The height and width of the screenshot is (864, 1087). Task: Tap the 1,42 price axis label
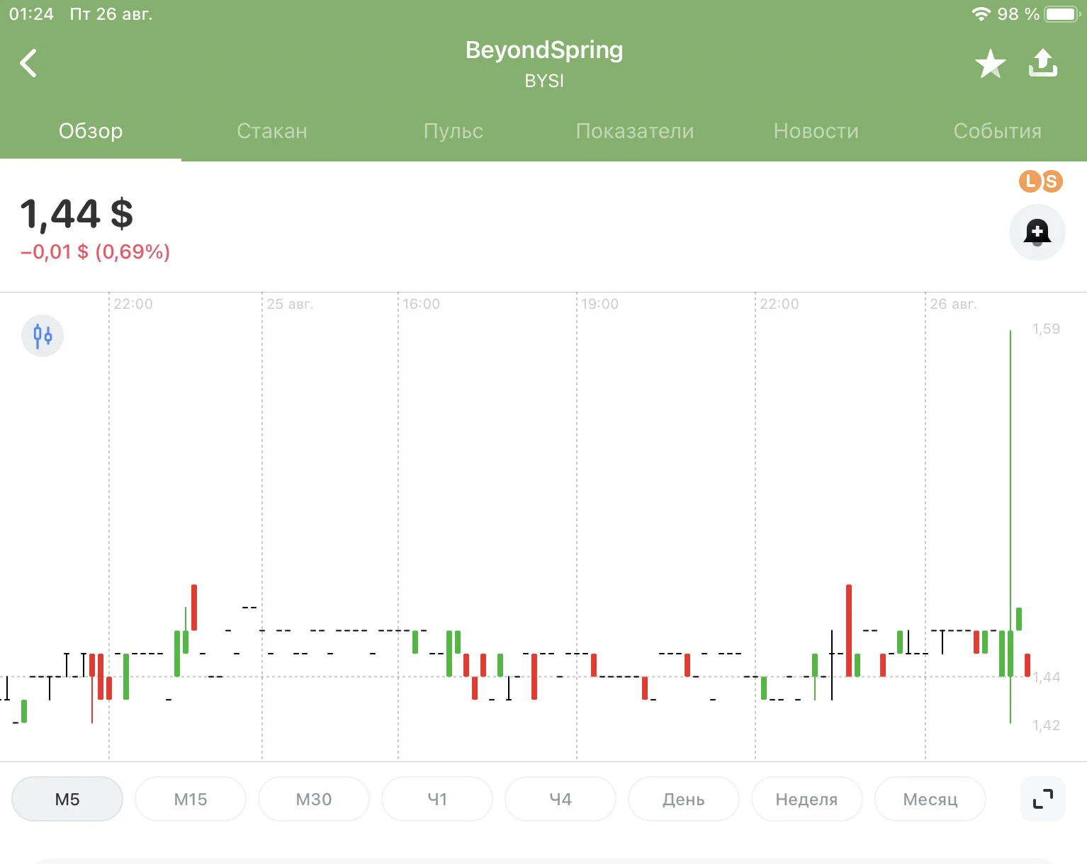(1047, 725)
